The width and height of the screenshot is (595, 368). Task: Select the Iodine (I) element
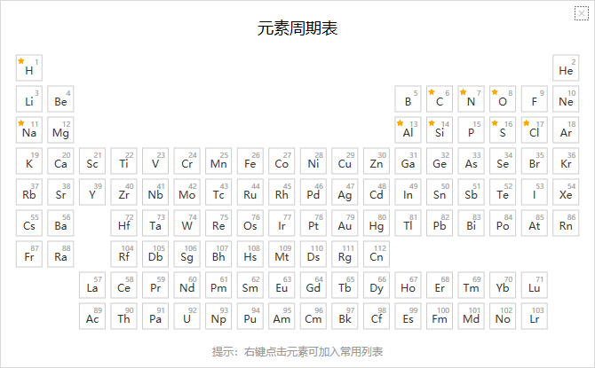[x=535, y=192]
